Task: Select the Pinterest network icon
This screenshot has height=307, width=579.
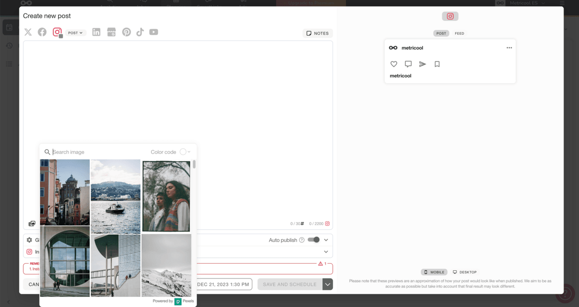Action: click(126, 32)
